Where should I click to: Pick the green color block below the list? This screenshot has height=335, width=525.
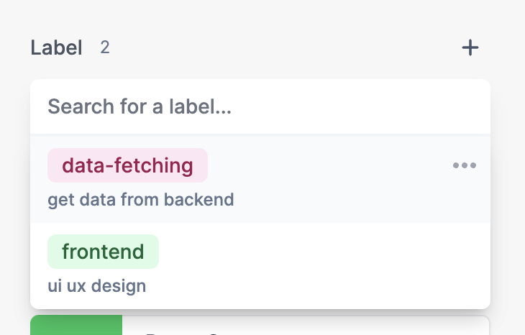click(x=76, y=325)
